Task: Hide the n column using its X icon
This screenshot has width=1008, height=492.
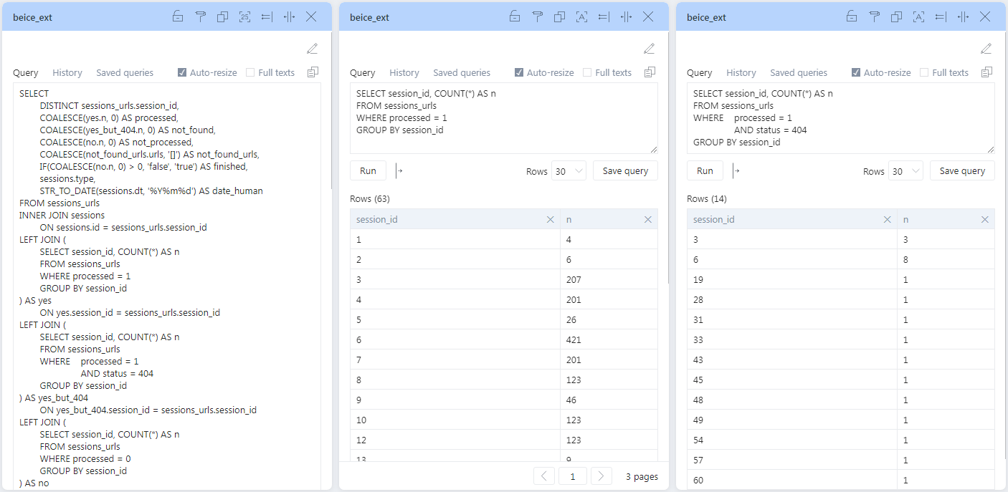Action: 647,219
